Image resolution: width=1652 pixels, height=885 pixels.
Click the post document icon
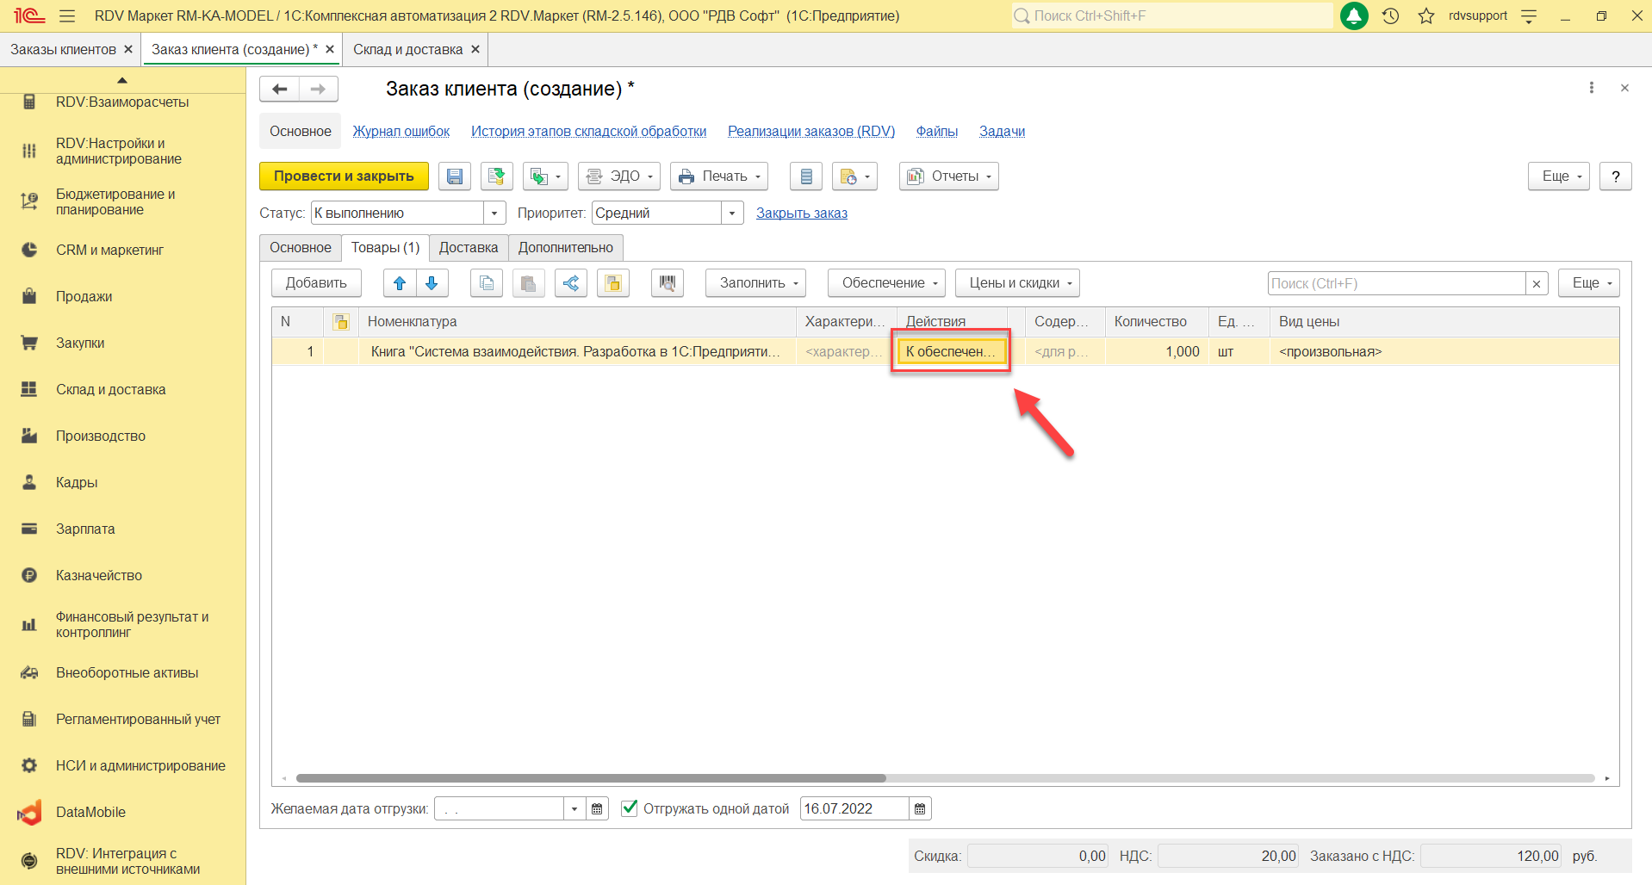coord(496,176)
